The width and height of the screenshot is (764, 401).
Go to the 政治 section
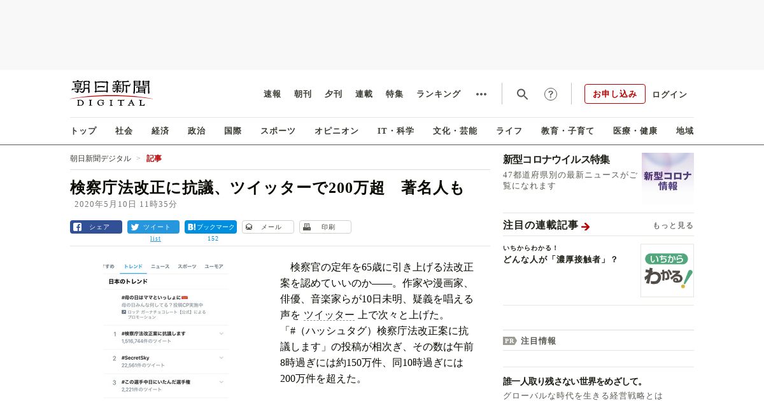pos(197,131)
